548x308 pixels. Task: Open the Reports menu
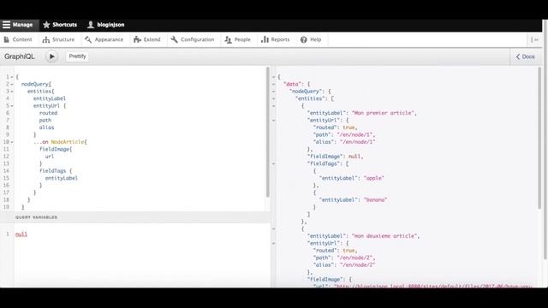tap(276, 39)
